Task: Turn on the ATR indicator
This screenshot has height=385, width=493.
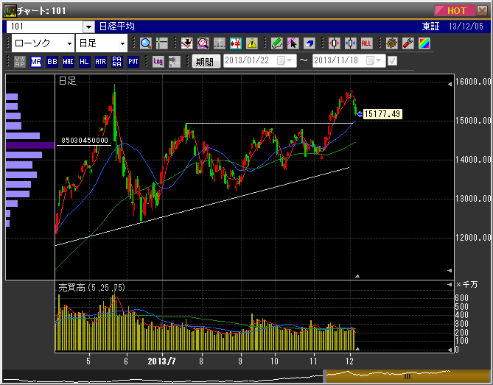Action: [100, 62]
